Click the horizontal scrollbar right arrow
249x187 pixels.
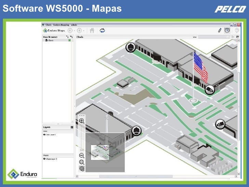[x=236, y=176]
